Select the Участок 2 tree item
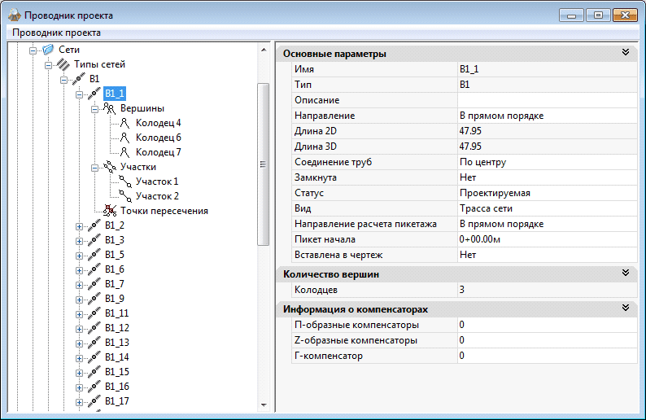This screenshot has width=646, height=420. 157,196
